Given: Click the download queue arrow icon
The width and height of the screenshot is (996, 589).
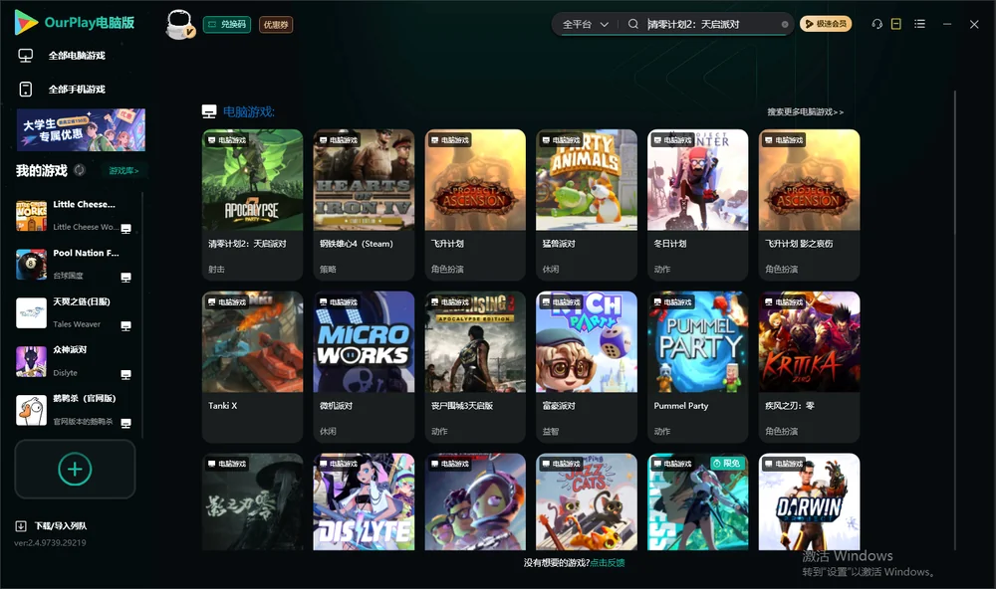Looking at the screenshot, I should coord(21,526).
